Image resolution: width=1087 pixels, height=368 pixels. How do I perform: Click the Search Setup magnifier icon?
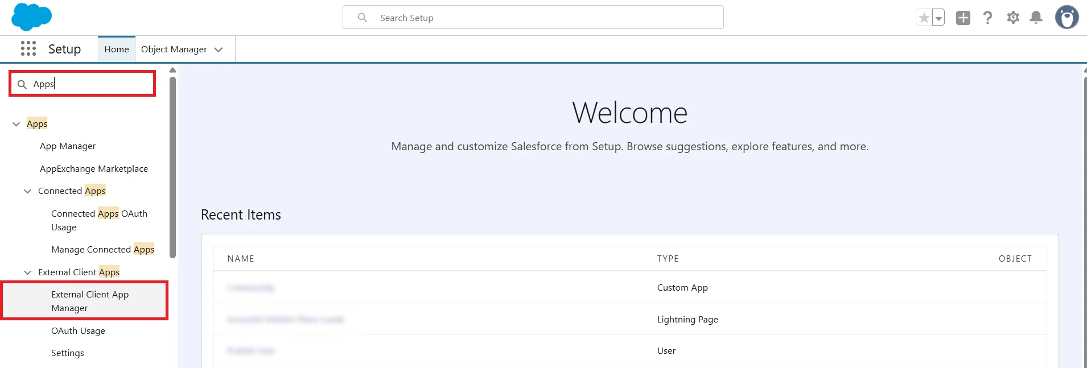[363, 18]
